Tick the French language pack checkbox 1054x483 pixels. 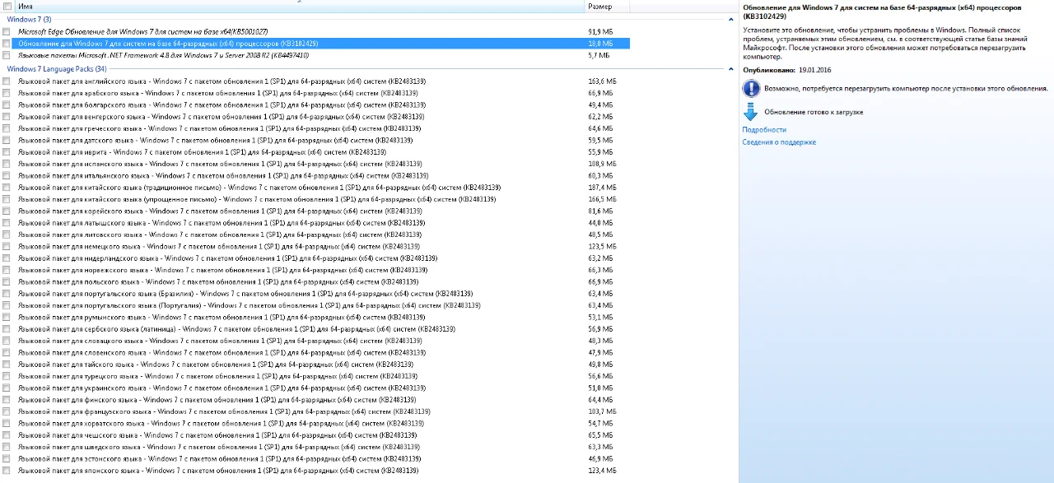pyautogui.click(x=7, y=411)
